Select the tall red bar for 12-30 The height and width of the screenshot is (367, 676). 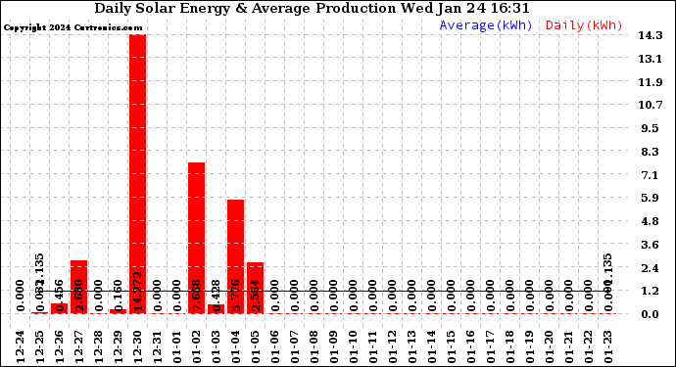[138, 174]
